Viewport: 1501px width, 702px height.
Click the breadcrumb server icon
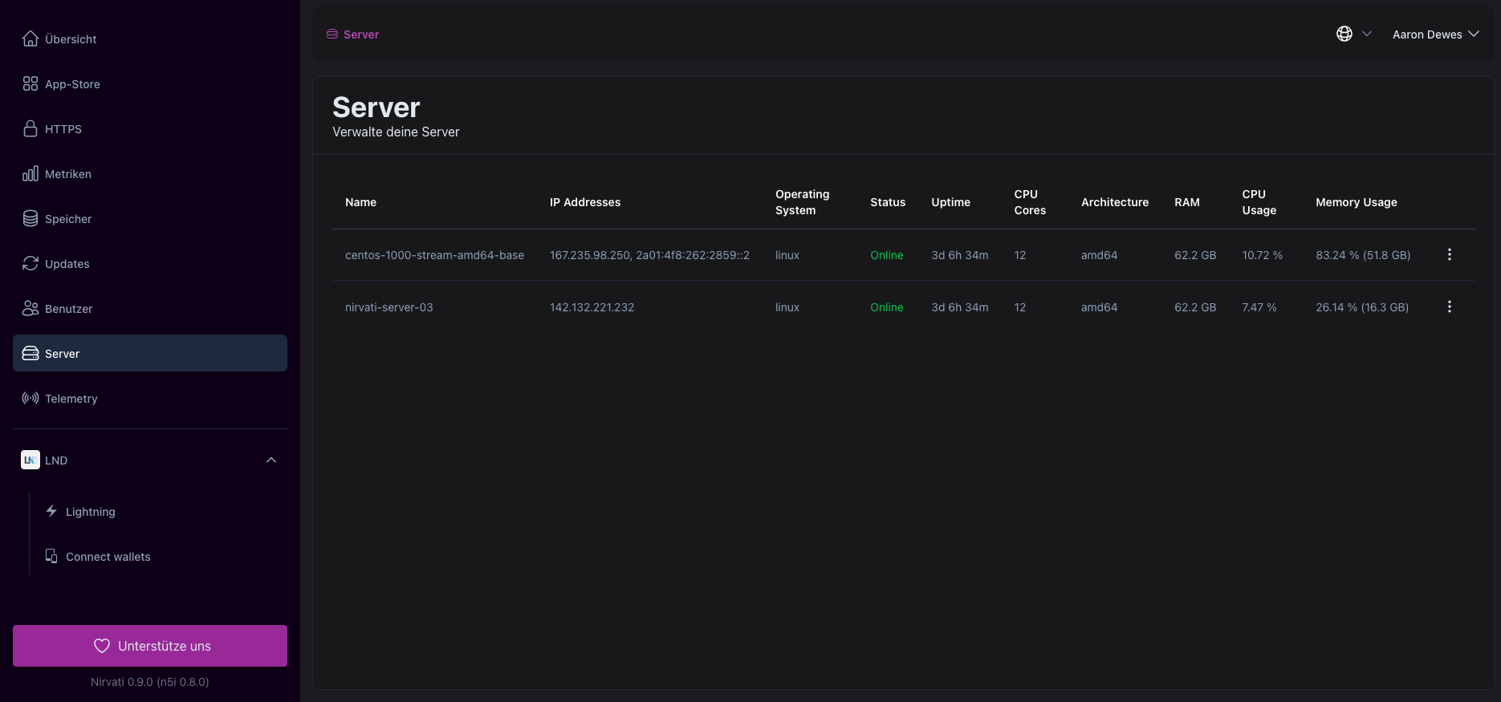click(332, 34)
